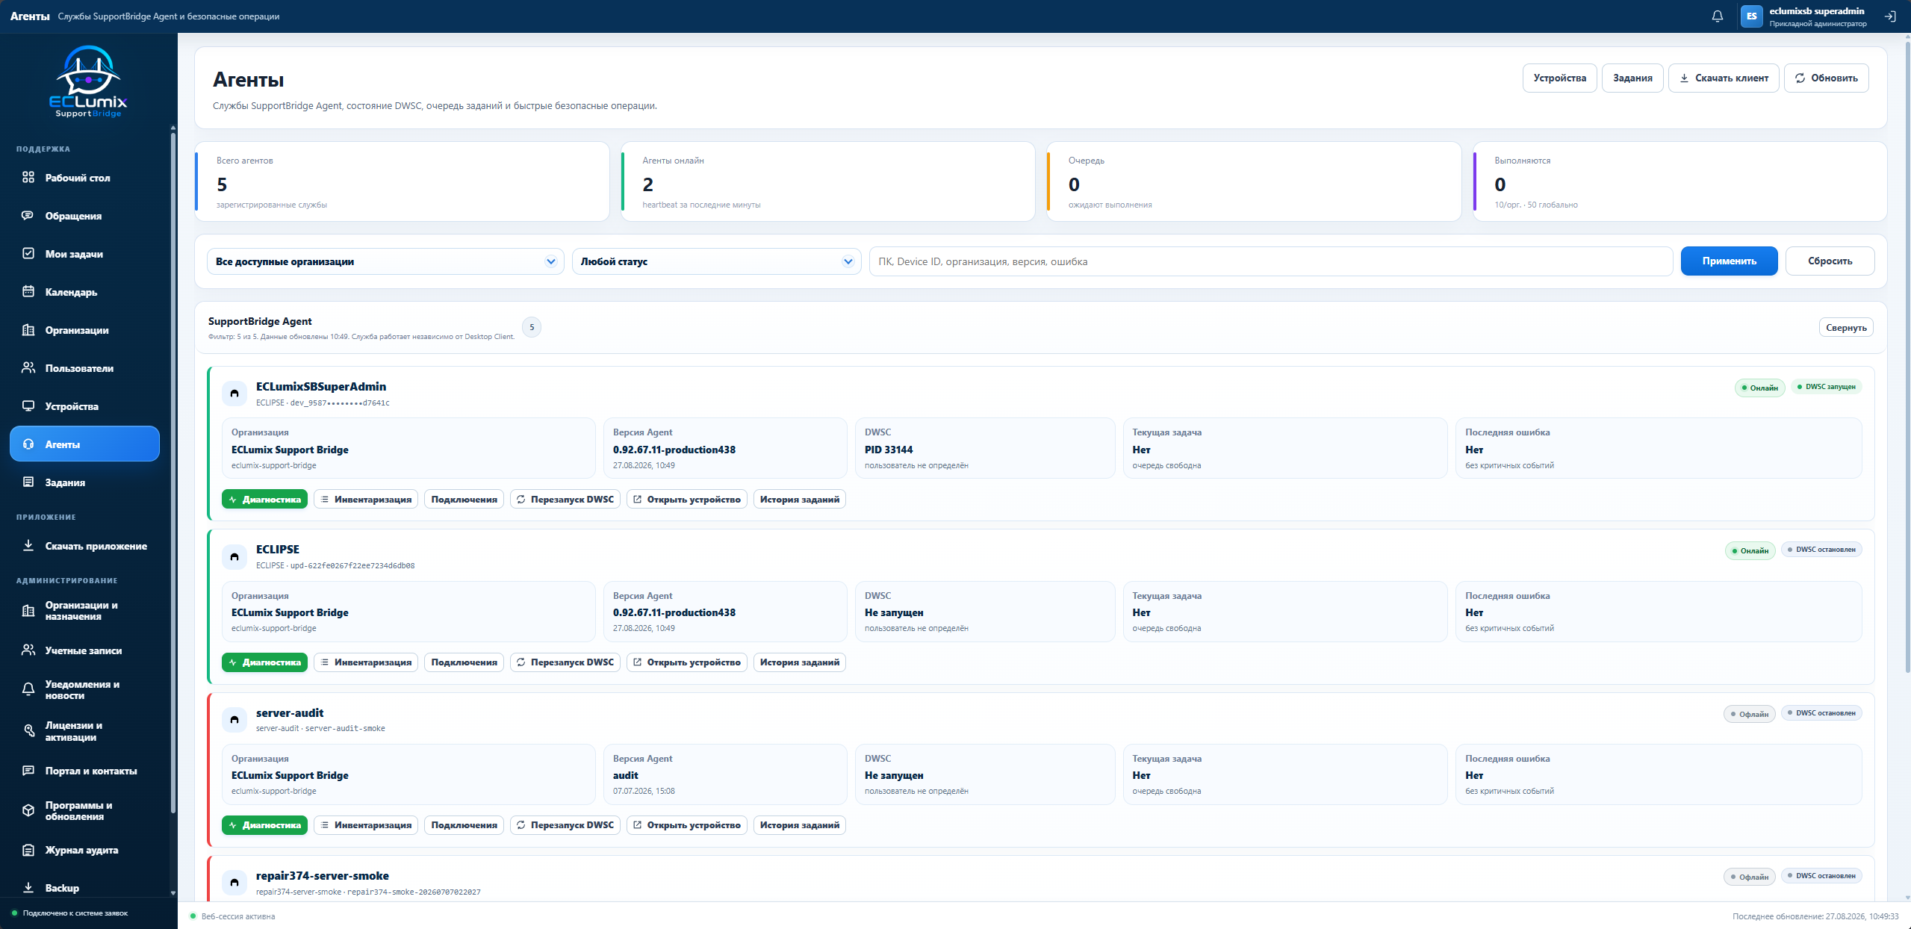
Task: Click the Портал и контакты message icon
Action: tap(28, 771)
